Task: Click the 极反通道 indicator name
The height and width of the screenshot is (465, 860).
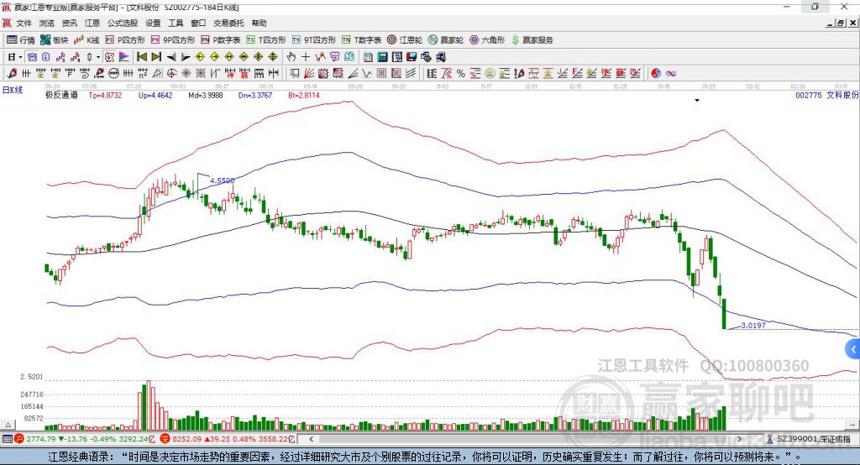Action: click(x=61, y=95)
